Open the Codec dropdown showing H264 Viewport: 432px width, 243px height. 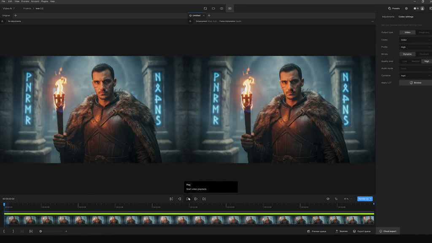[x=415, y=40]
